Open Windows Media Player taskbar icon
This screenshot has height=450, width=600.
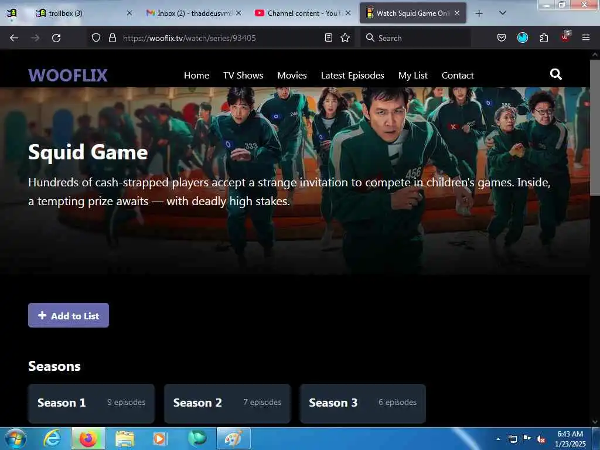click(x=161, y=438)
